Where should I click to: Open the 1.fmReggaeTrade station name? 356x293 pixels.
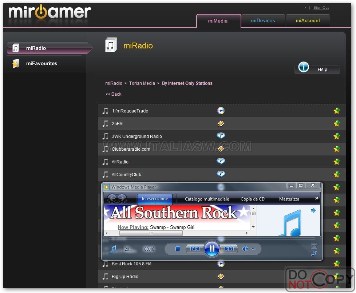[x=130, y=111]
